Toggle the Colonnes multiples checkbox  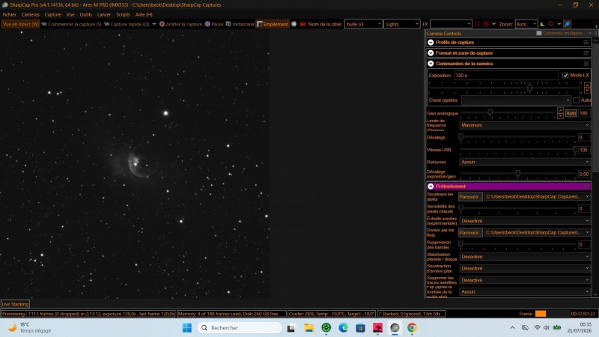point(539,33)
